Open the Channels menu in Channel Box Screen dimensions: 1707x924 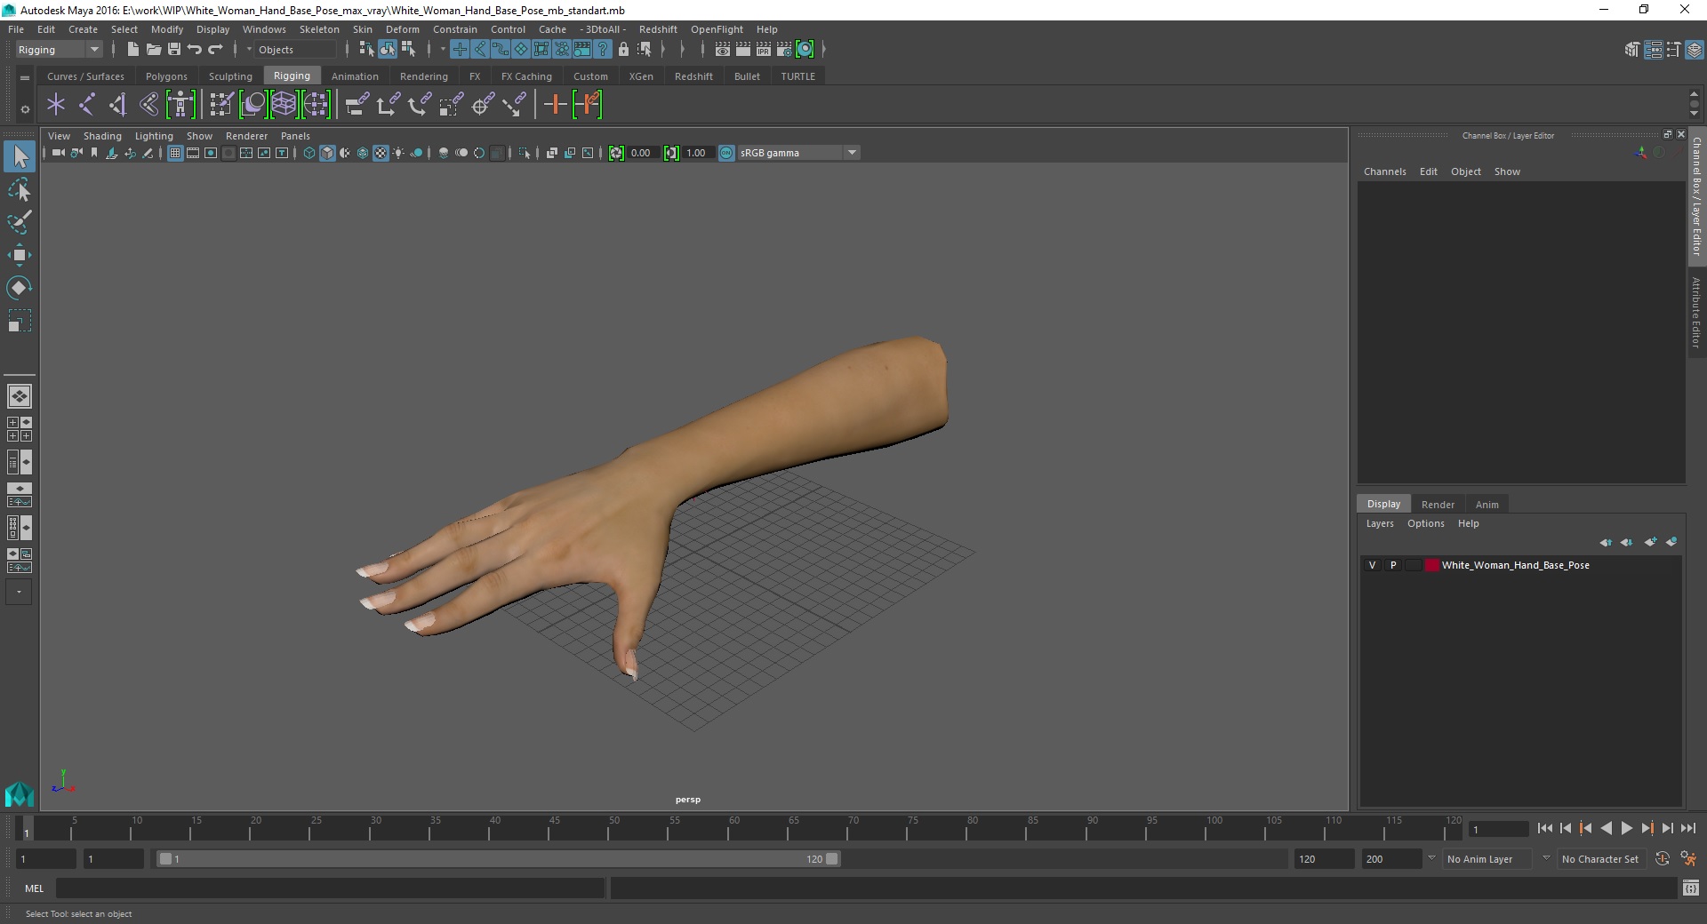click(1384, 171)
